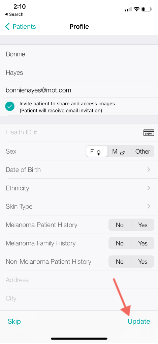Image resolution: width=158 pixels, height=344 pixels.
Task: Set Melanoma Patient History to Yes
Action: click(x=143, y=225)
